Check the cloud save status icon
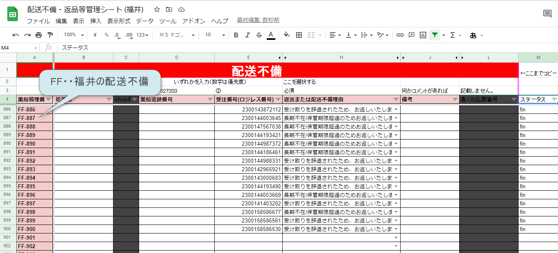This screenshot has height=253, width=558. pos(181,9)
